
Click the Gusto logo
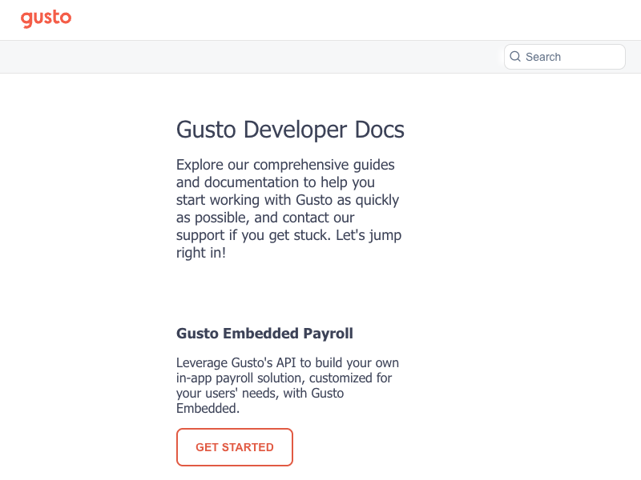[x=46, y=18]
